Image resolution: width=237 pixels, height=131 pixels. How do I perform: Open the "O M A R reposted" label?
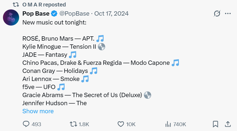tap(44, 5)
